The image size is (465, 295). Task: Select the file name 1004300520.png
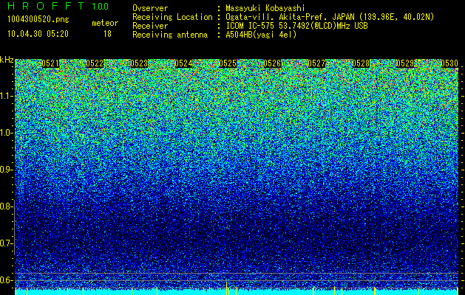point(38,20)
